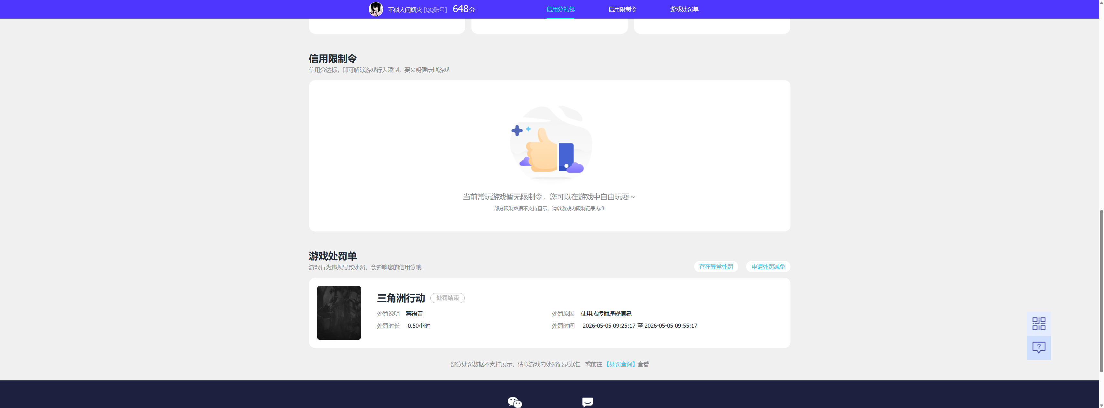Click the chat bubble icon in footer
Viewport: 1104px width, 408px height.
(x=587, y=402)
